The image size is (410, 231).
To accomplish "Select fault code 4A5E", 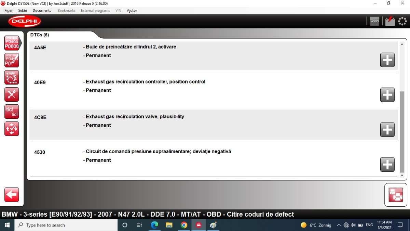I will (40, 48).
